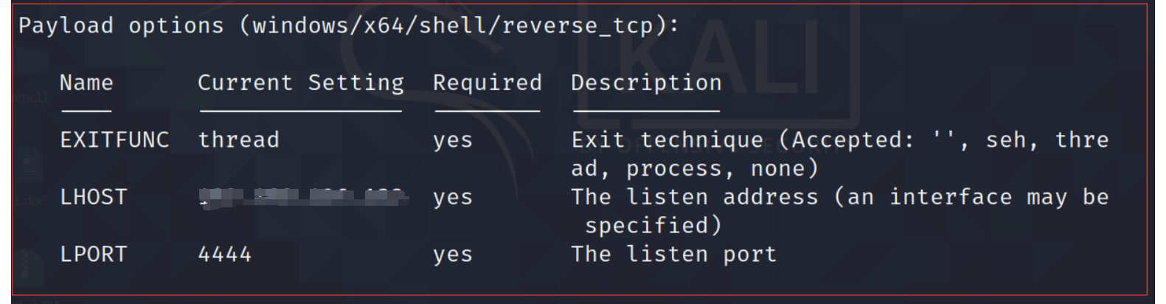This screenshot has width=1166, height=304.
Task: Click the 4444 port value
Action: coord(225,254)
